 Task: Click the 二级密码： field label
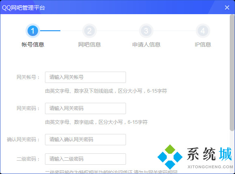coord(28,159)
